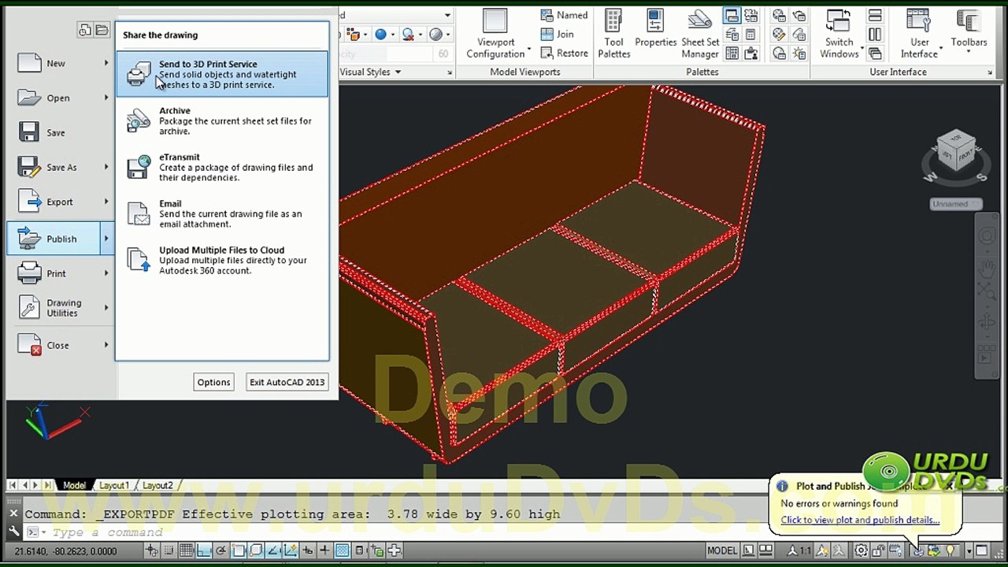Open the Drawing Utilities menu item
This screenshot has height=567, width=1008.
[63, 308]
